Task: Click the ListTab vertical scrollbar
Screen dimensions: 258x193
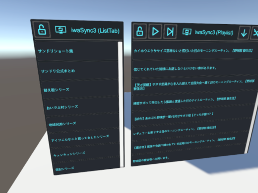Action: pos(120,104)
